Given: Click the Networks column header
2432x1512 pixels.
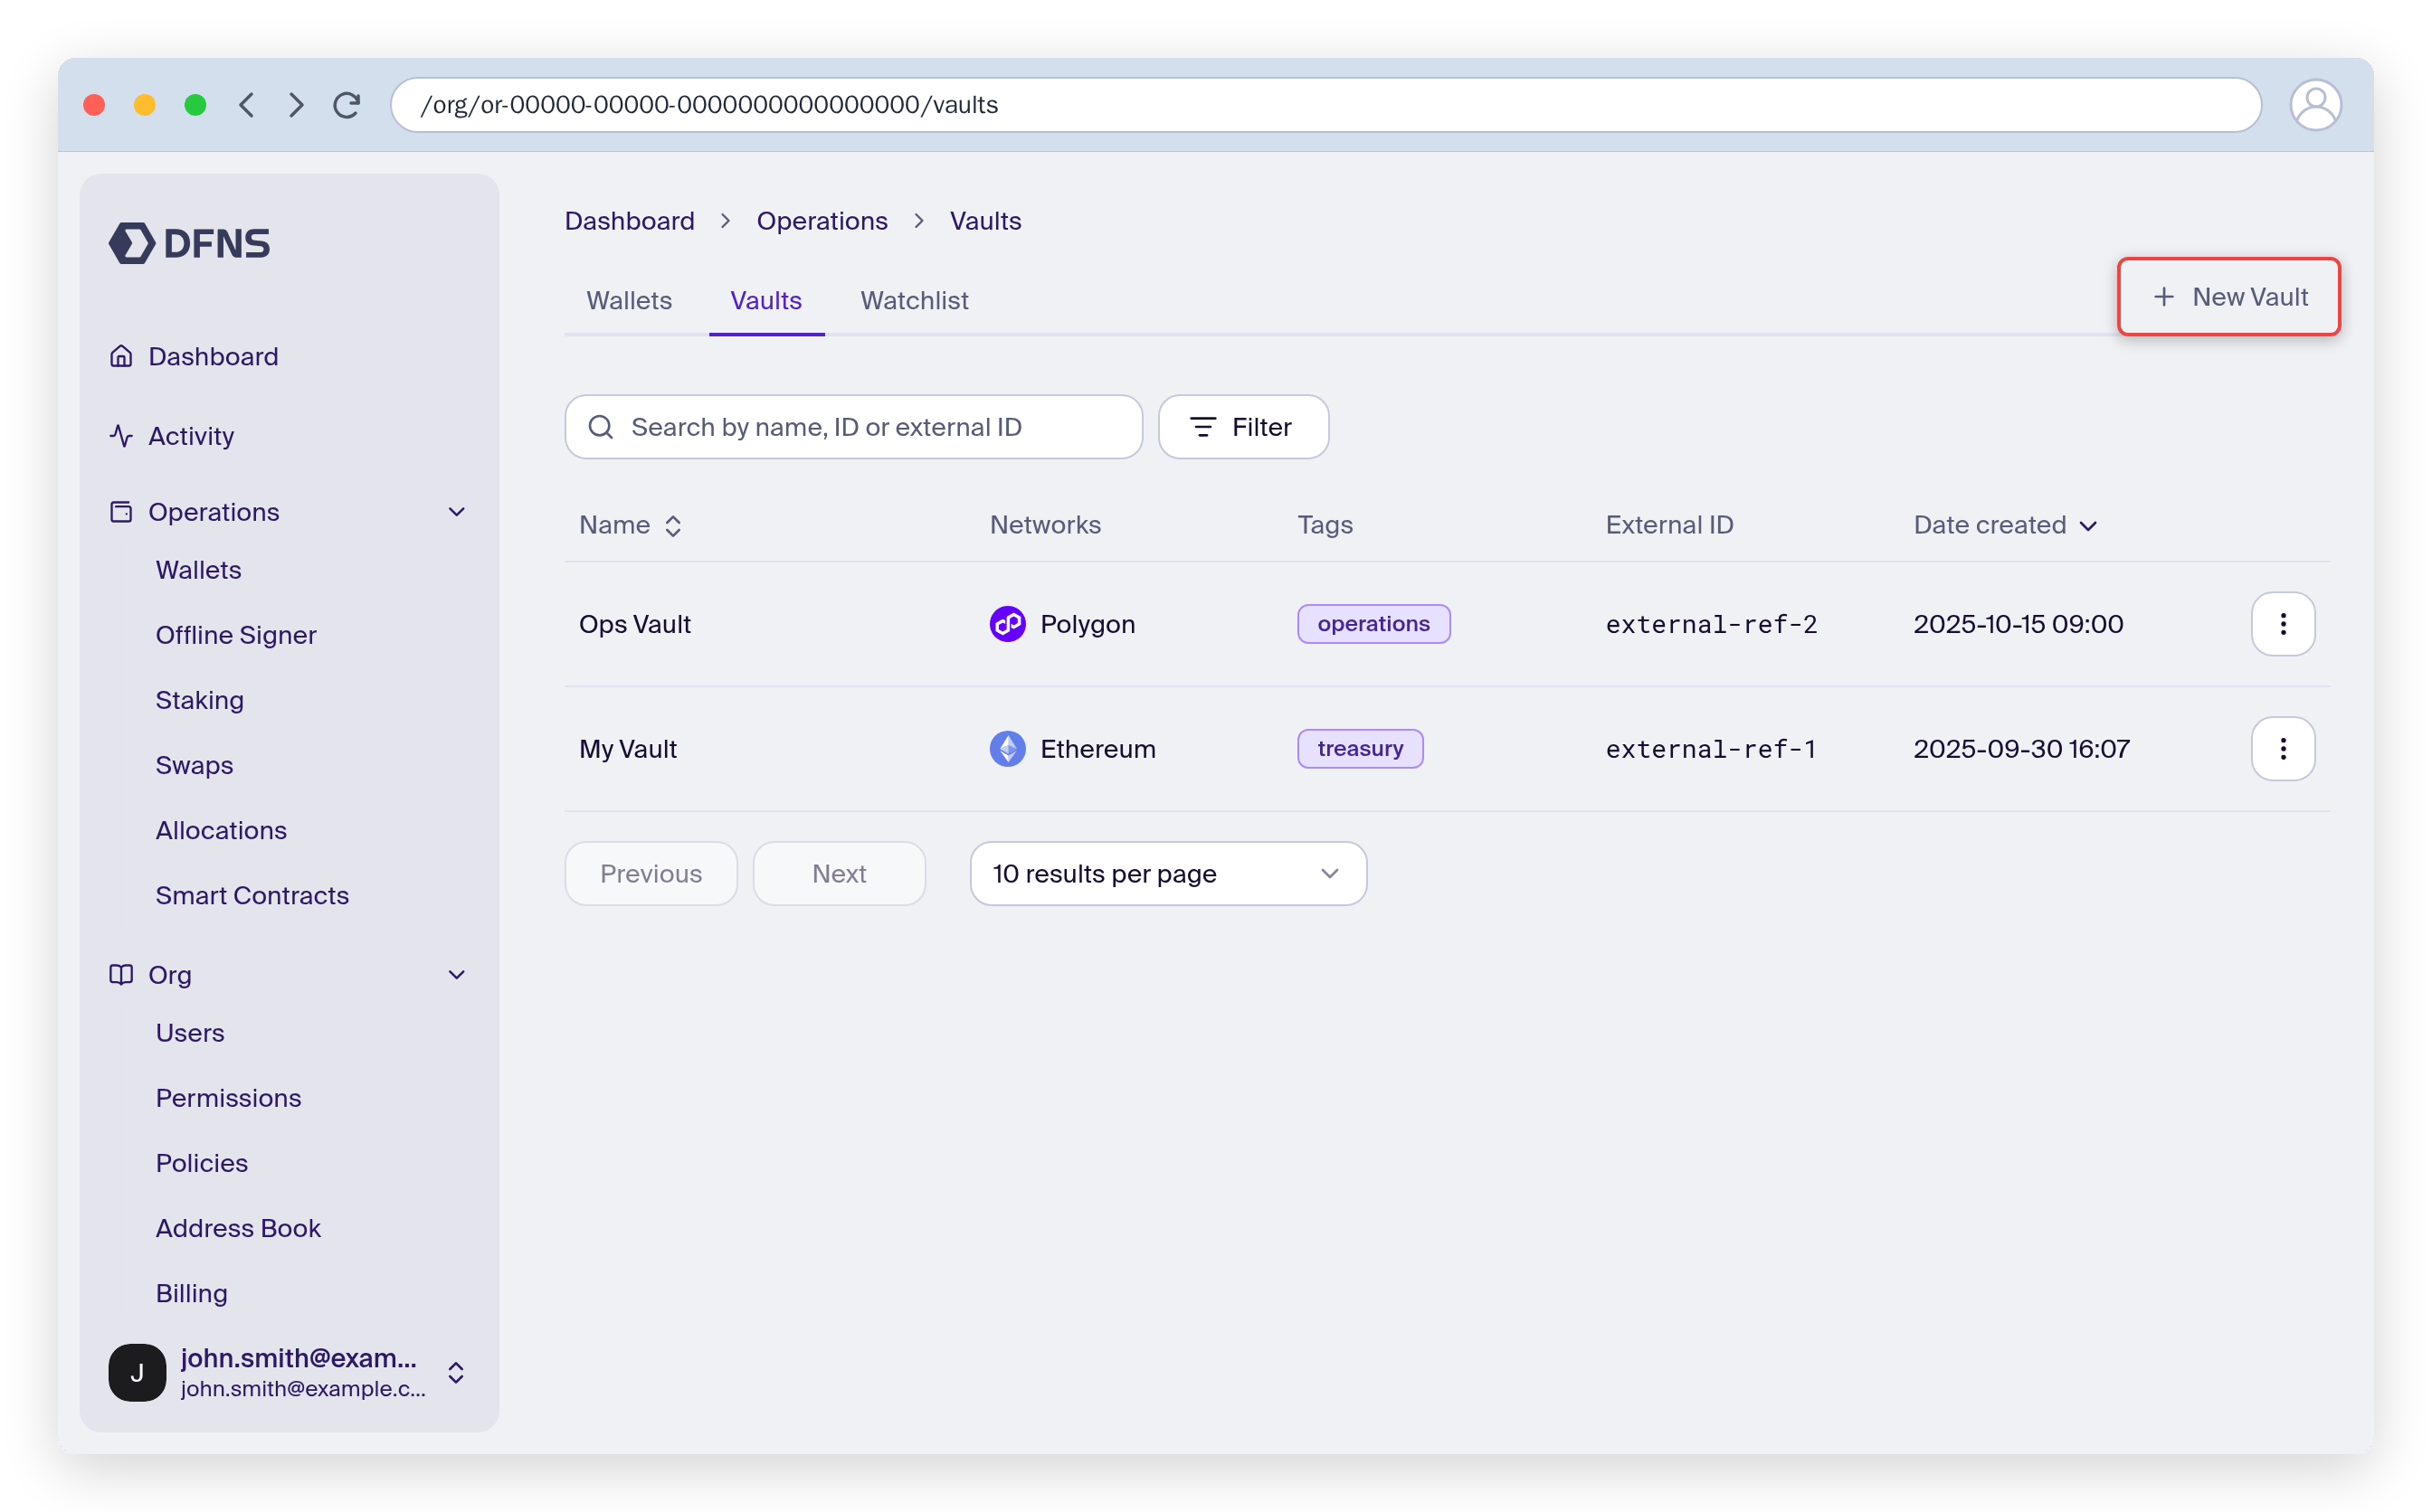Looking at the screenshot, I should (x=1045, y=525).
